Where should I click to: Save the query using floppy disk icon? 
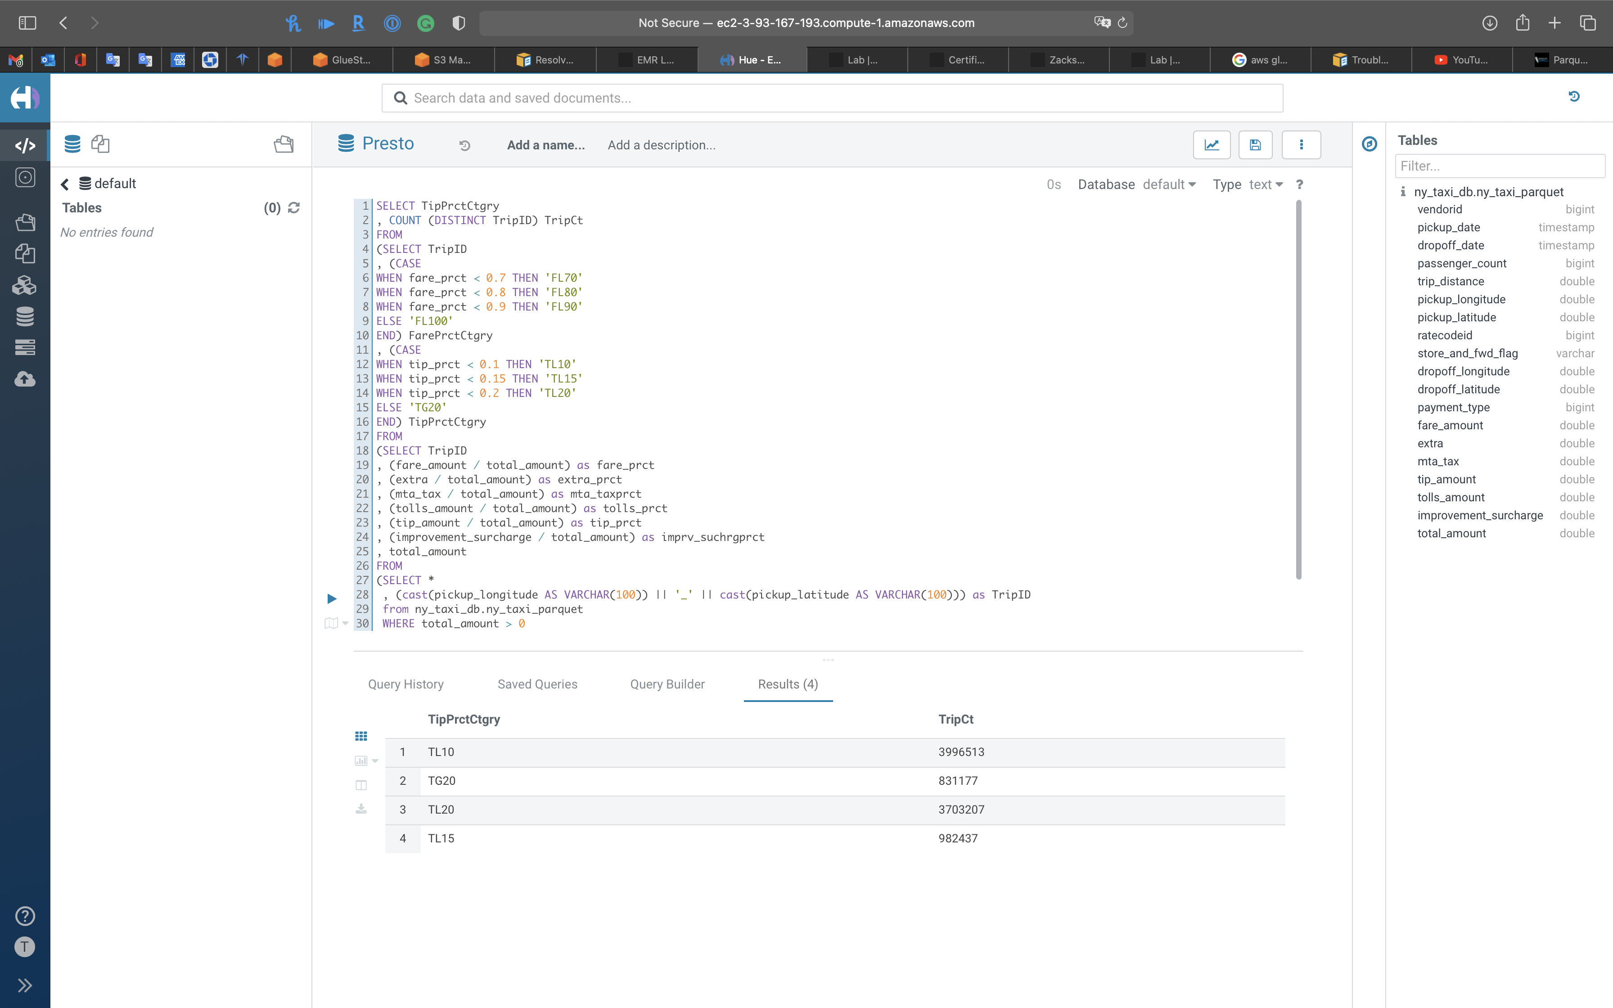(x=1255, y=144)
